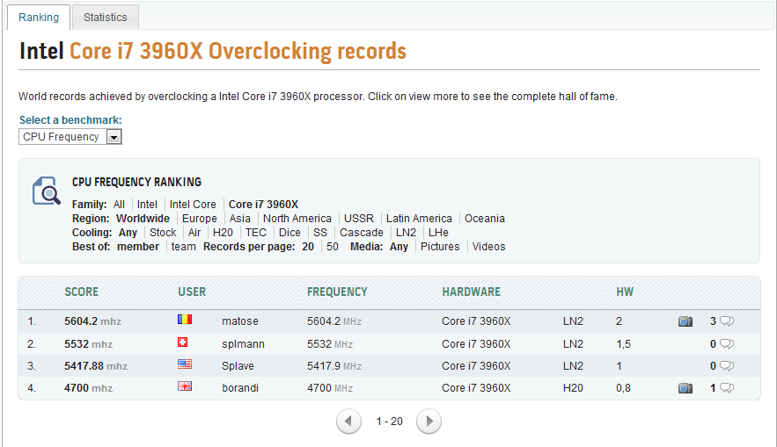Open comments bubble for Splave's score
This screenshot has width=777, height=447.
tap(727, 365)
